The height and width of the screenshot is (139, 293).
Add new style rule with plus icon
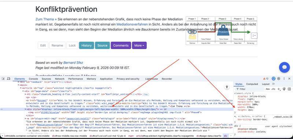coord(279,89)
